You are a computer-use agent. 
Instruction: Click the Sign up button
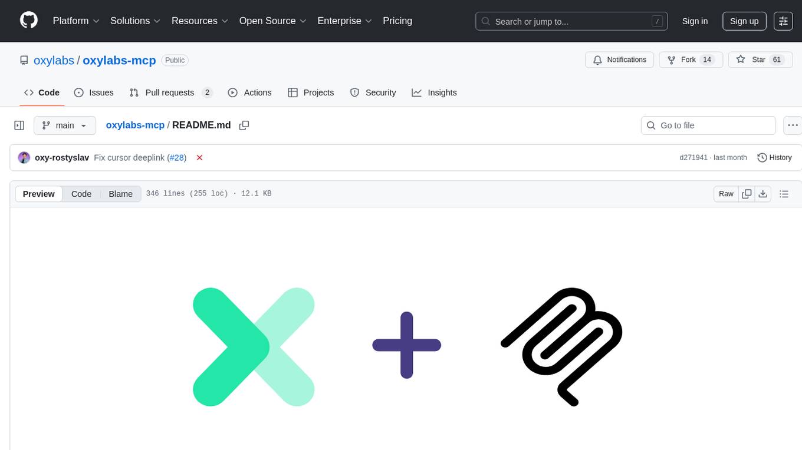(744, 21)
